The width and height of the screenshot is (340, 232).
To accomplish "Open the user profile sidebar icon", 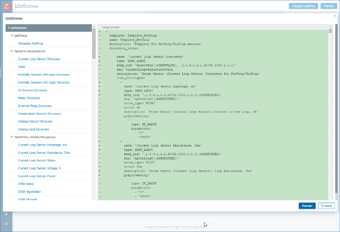I will coord(6,214).
